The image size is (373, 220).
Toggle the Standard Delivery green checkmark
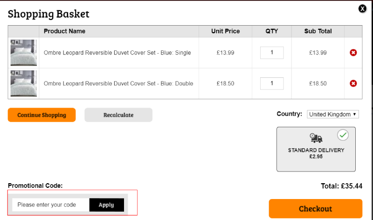(x=343, y=135)
